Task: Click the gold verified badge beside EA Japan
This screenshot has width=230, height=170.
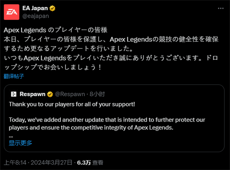Action: coord(52,8)
